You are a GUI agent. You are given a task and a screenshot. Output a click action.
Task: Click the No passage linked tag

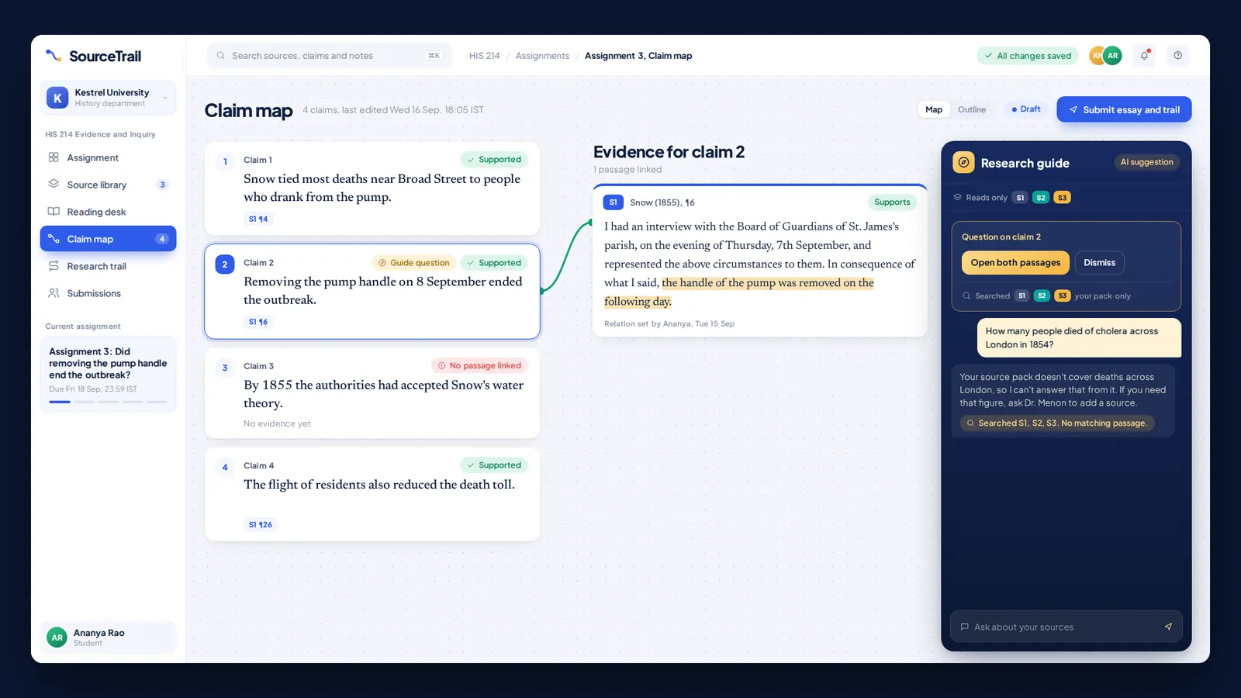click(479, 366)
